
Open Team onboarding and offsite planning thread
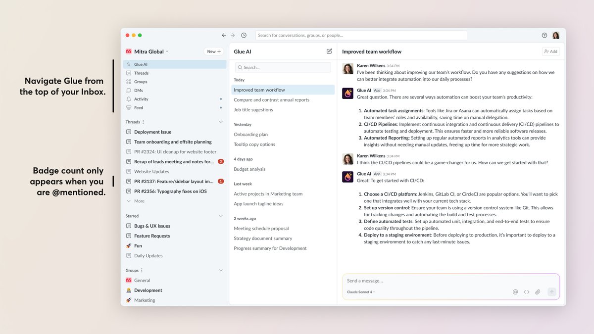[175, 142]
